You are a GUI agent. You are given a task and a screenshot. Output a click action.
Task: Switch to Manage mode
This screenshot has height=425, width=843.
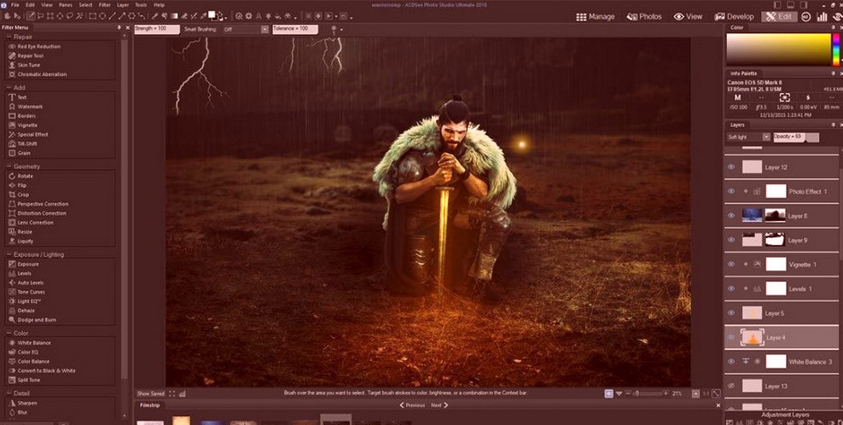pyautogui.click(x=596, y=17)
